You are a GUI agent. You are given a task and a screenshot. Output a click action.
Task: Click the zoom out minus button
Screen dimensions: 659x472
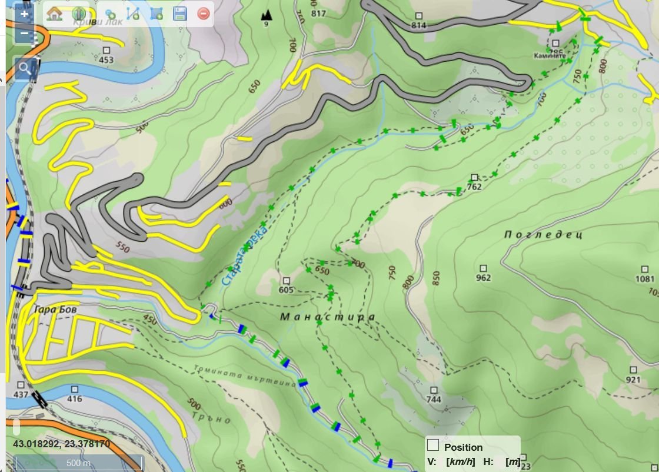(x=24, y=34)
